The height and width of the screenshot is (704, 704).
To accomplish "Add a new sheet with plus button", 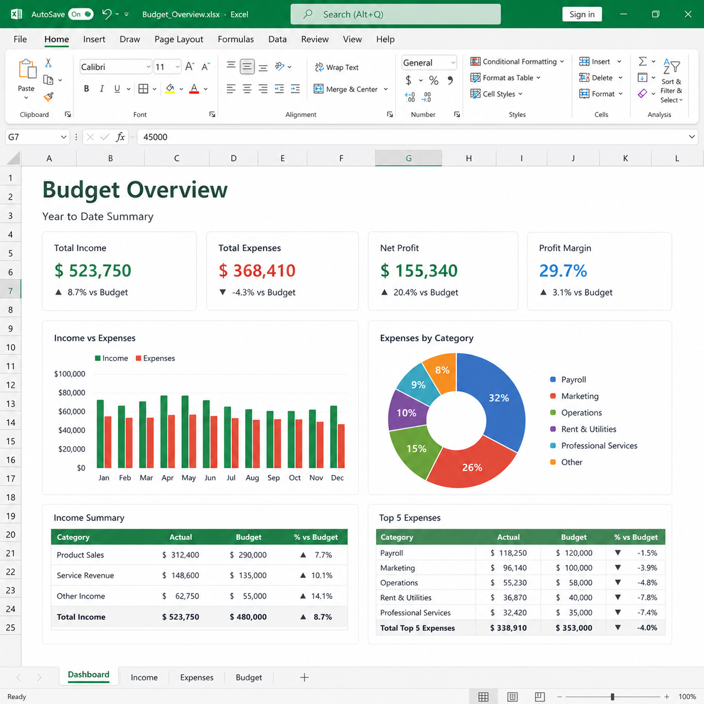I will [304, 678].
